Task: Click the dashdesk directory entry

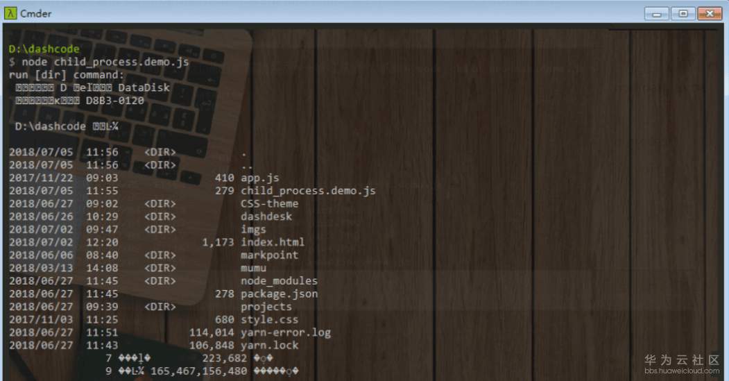Action: coord(266,217)
